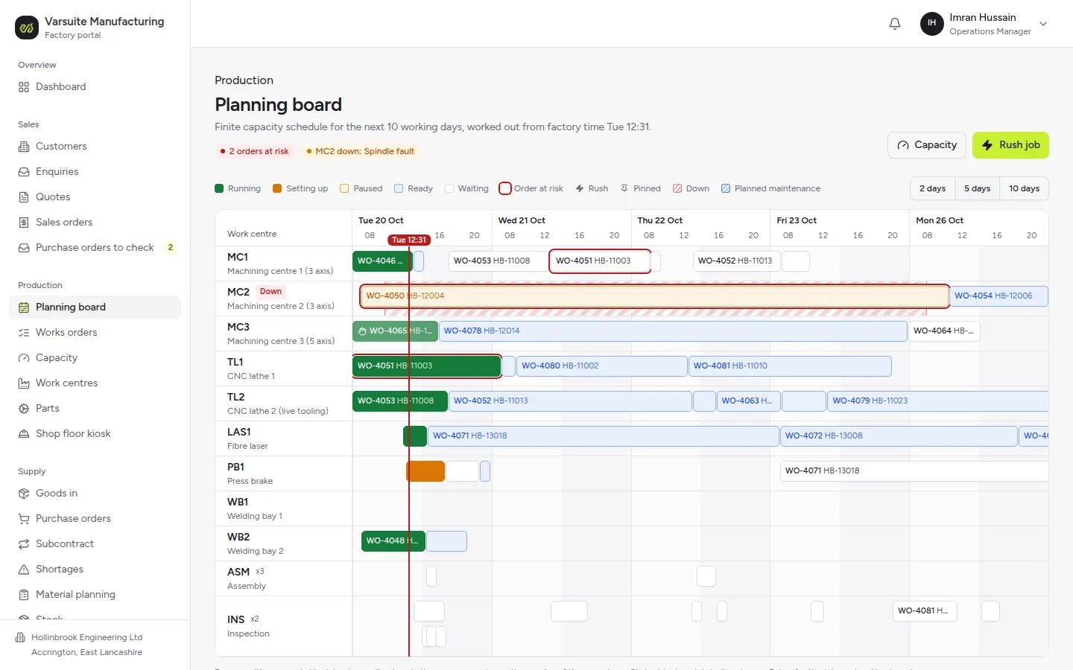Select WO-4054 HB-12006 bar on MC2
This screenshot has width=1073, height=670.
coord(999,296)
